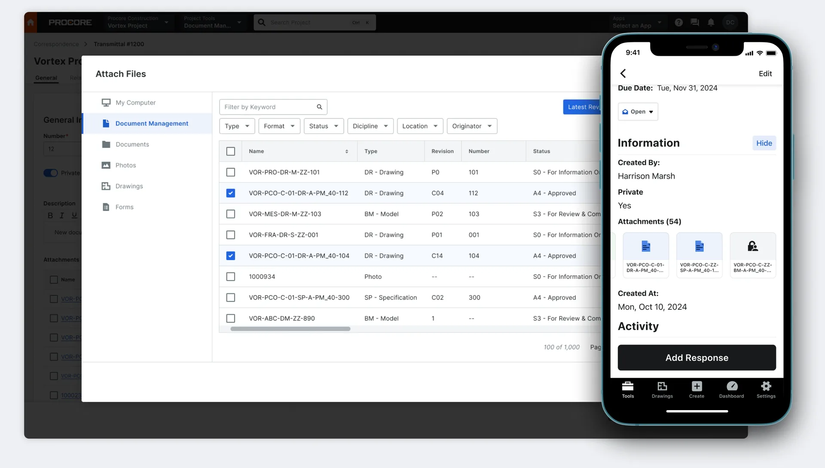Select My Computer in the sidebar
The height and width of the screenshot is (468, 825).
(x=147, y=103)
